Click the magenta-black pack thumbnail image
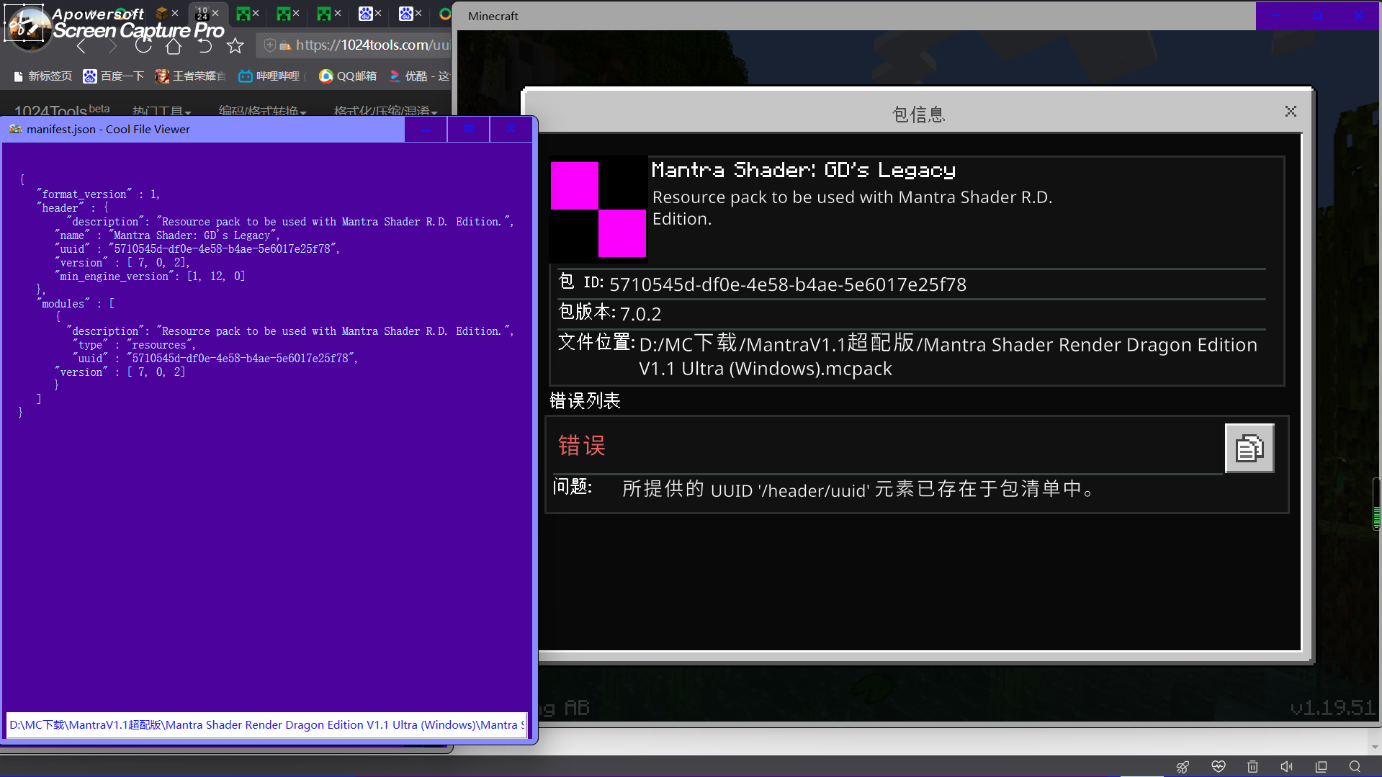The width and height of the screenshot is (1382, 777). pyautogui.click(x=598, y=210)
